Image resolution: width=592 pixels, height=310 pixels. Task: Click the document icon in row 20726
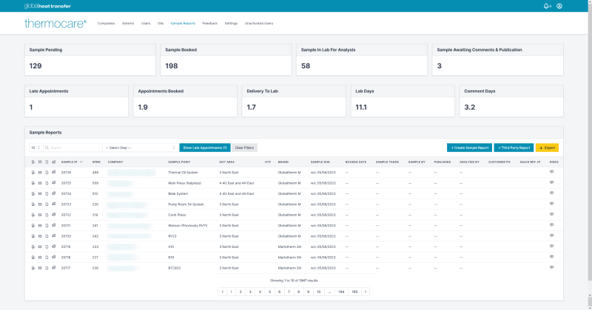click(x=33, y=172)
